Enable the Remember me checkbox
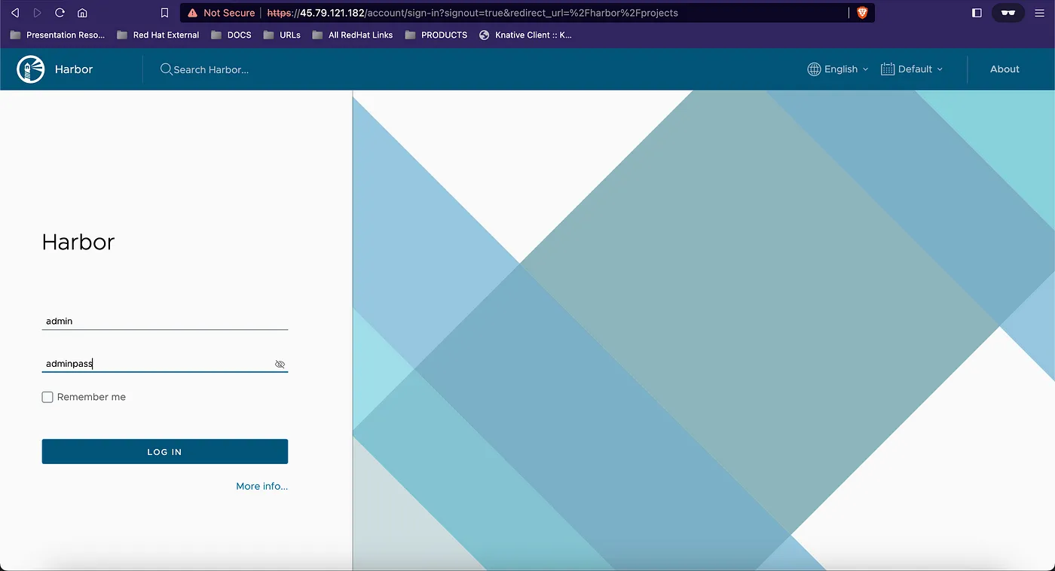The image size is (1055, 571). coord(47,397)
